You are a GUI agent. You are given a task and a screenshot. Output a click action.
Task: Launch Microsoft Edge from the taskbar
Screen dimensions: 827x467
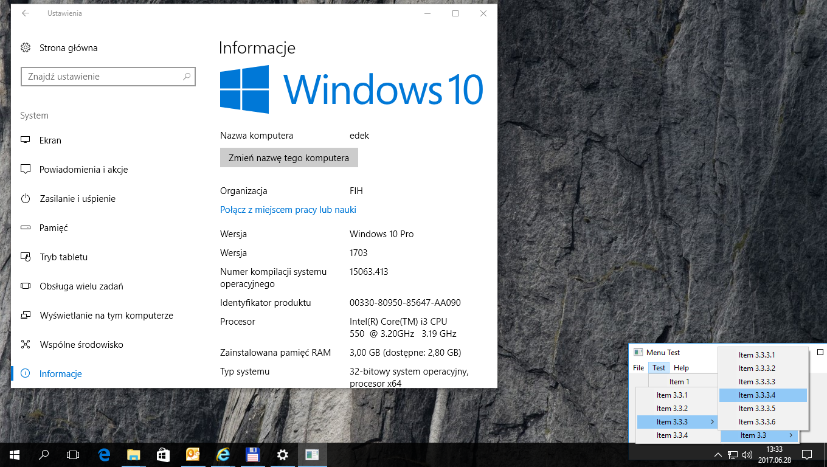104,454
